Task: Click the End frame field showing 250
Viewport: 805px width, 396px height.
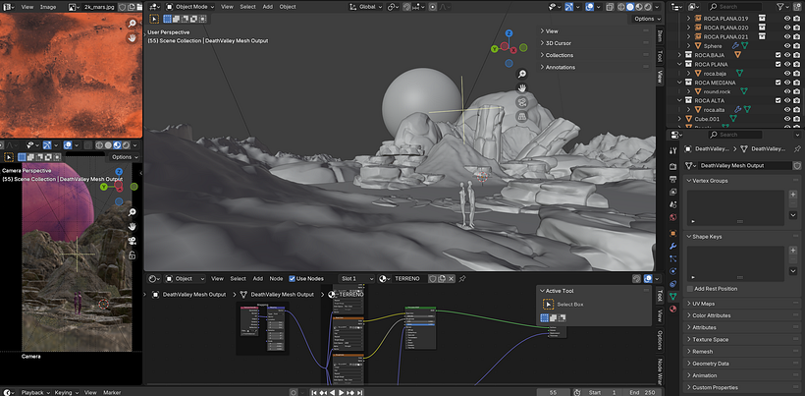Action: (641, 392)
